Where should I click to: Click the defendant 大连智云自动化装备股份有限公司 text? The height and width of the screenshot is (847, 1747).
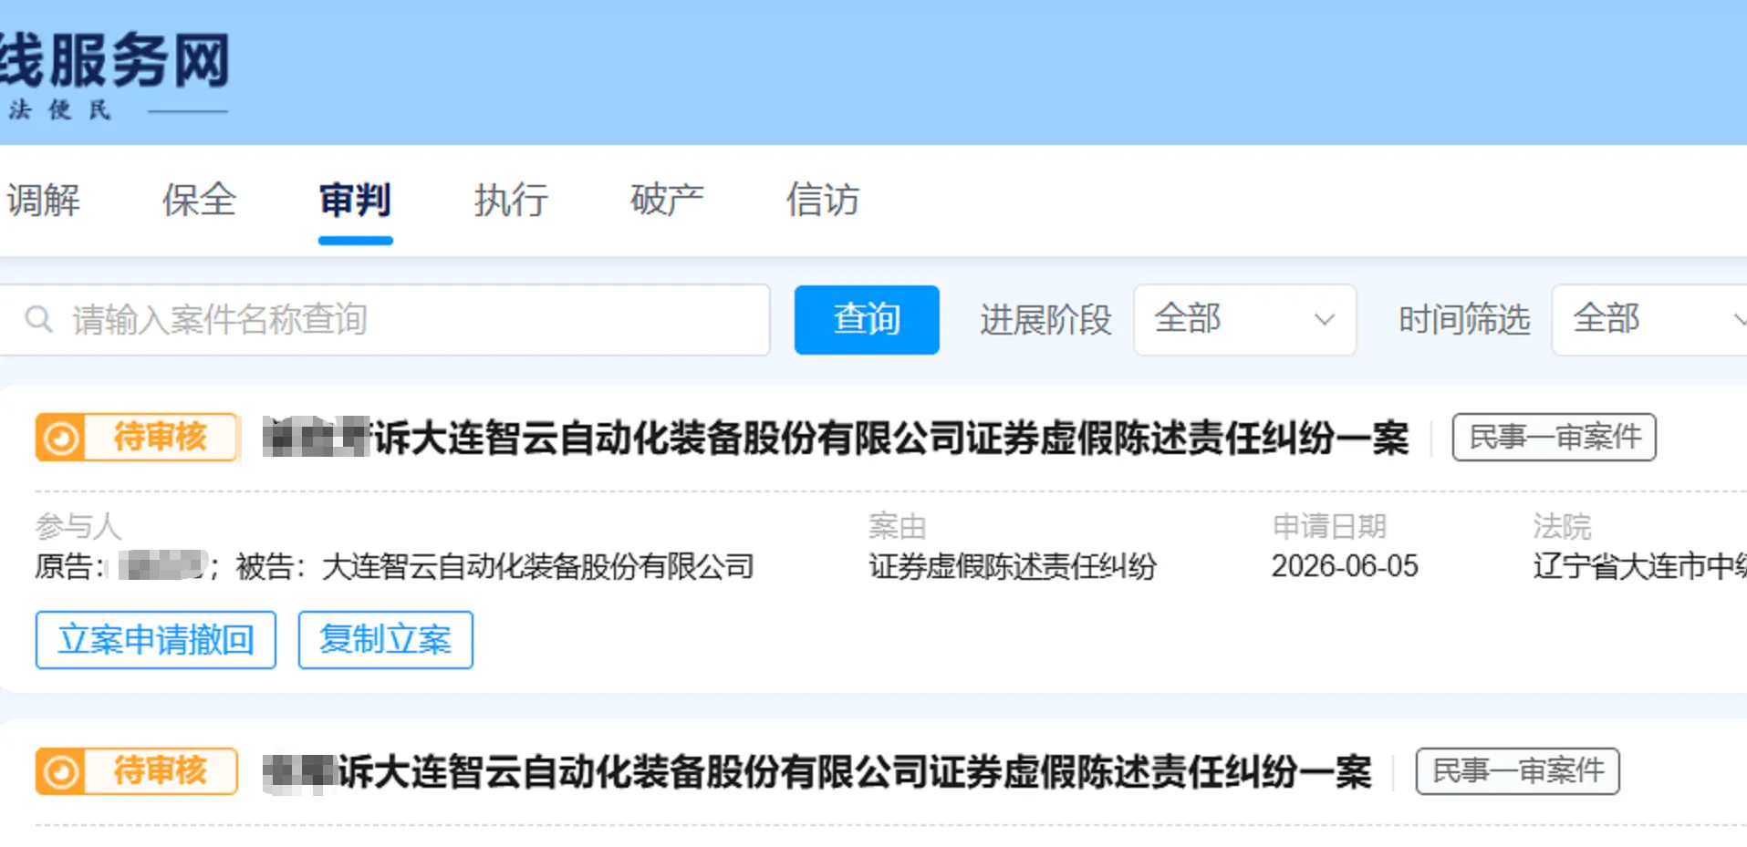pos(538,566)
